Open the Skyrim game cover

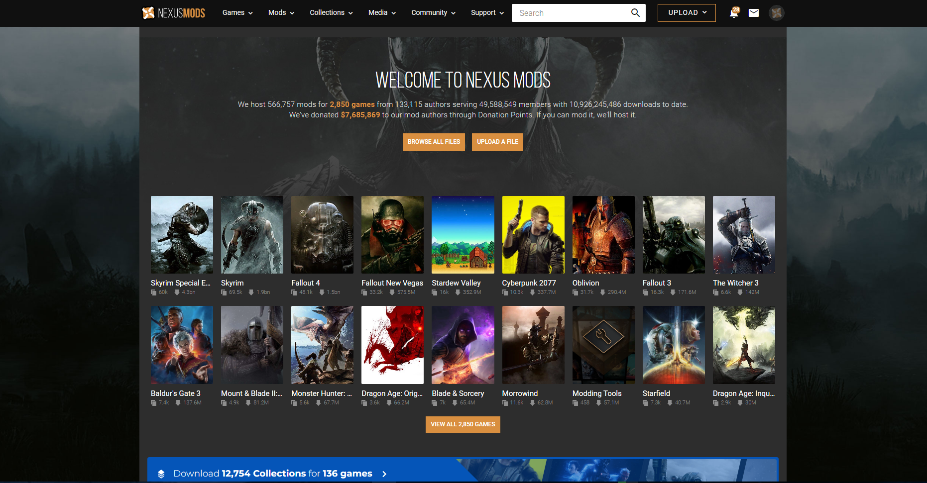pos(252,235)
